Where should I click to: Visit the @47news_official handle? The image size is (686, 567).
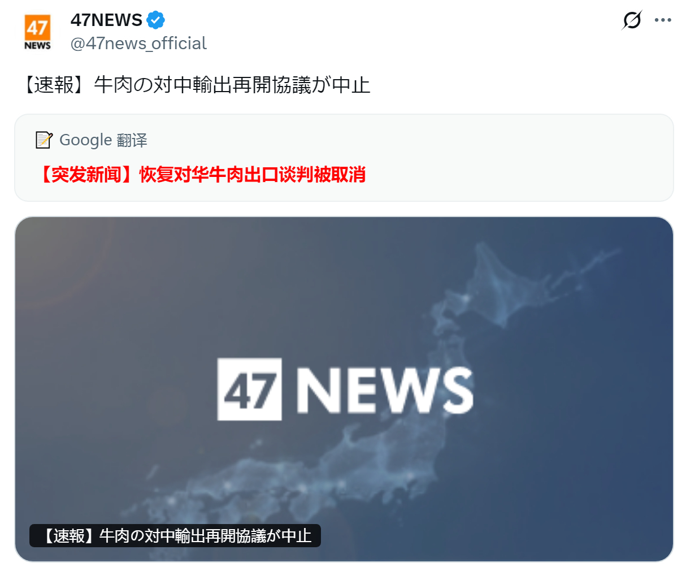(x=138, y=44)
